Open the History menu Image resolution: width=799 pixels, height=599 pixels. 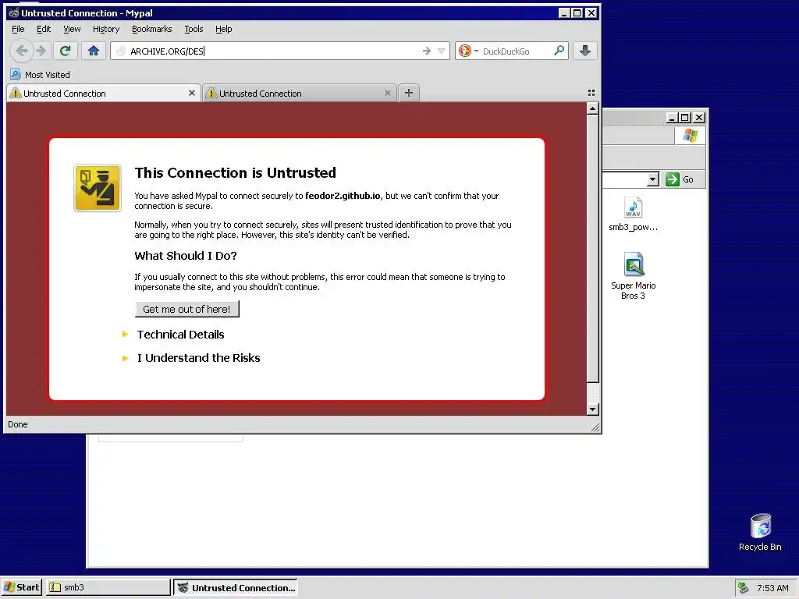tap(106, 29)
